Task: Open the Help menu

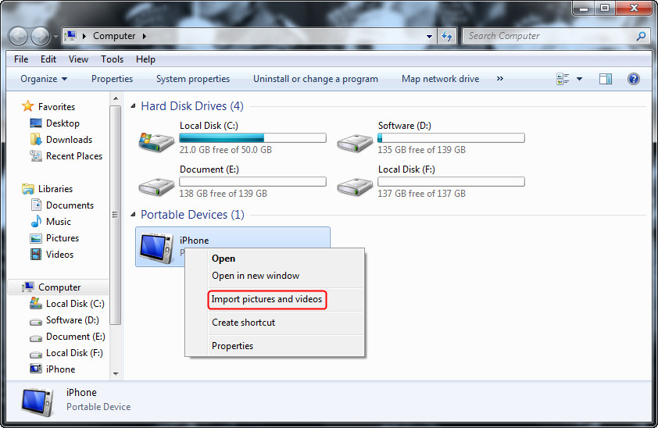Action: [145, 59]
